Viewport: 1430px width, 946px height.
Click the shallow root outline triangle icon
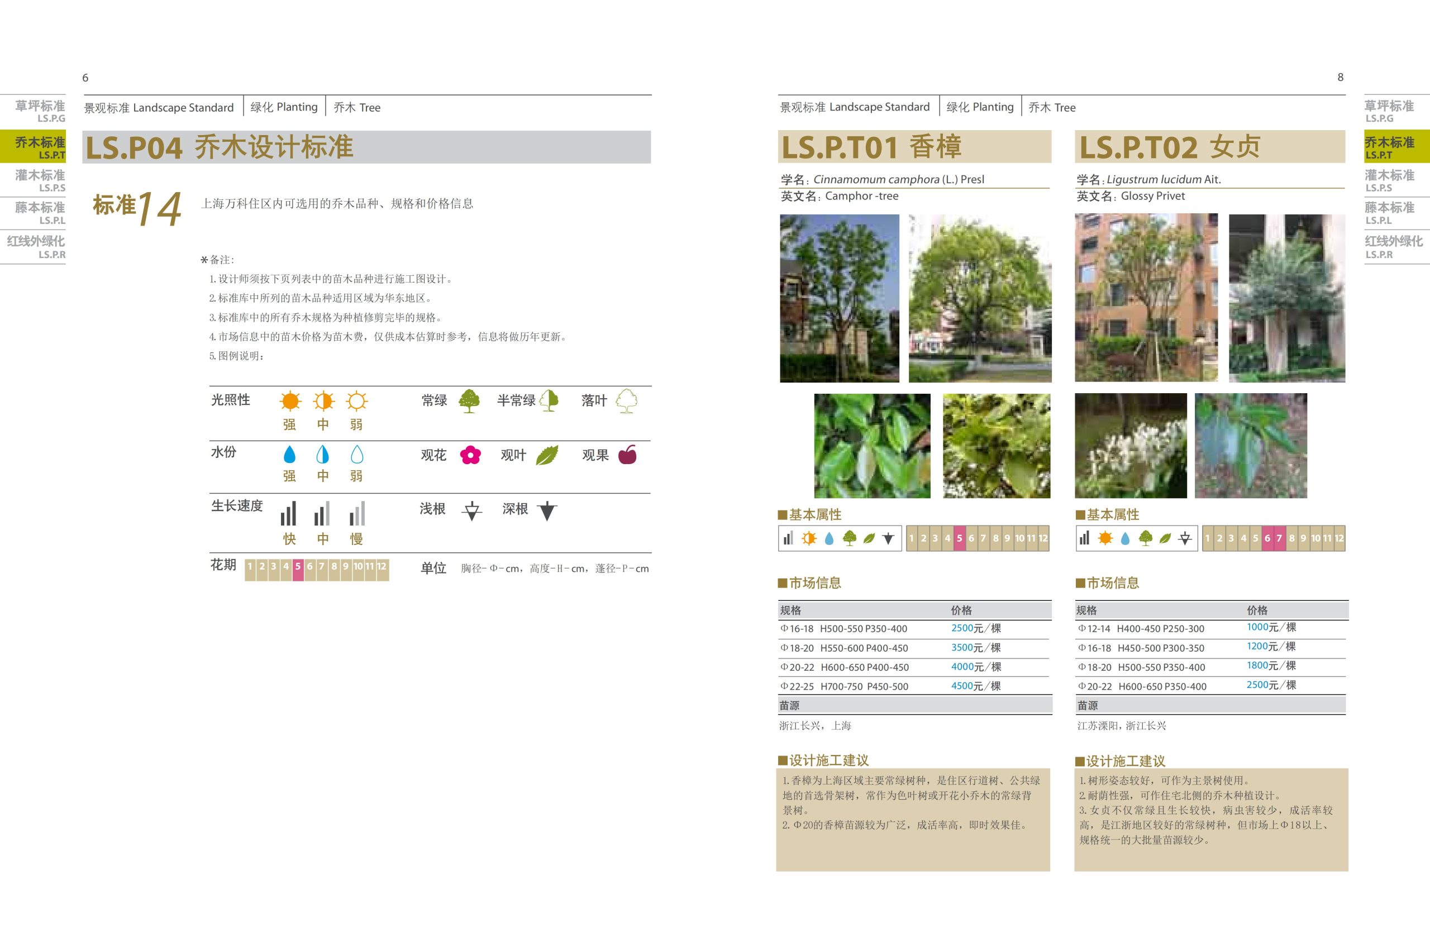472,510
